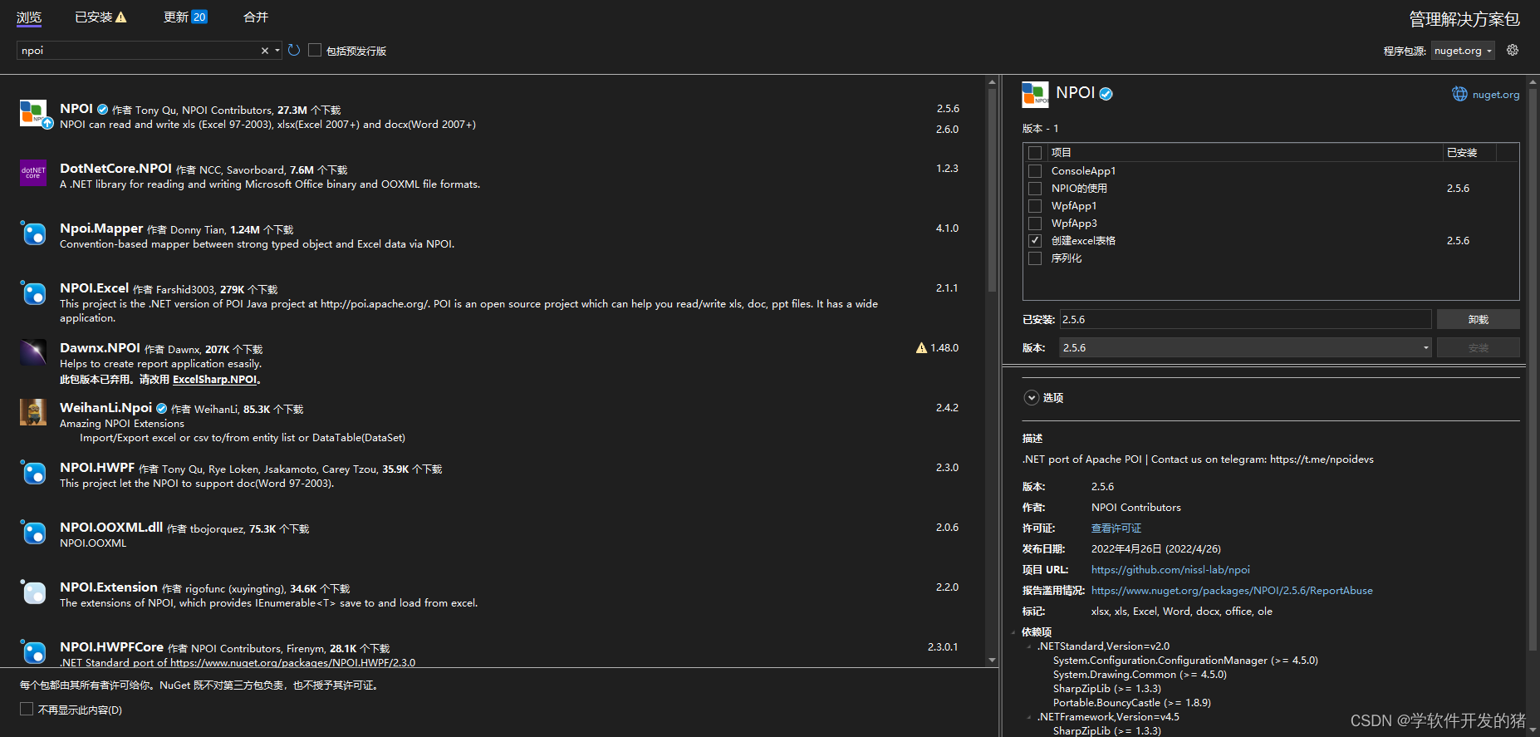Toggle 不再显示此内容(D) checkbox

27,709
